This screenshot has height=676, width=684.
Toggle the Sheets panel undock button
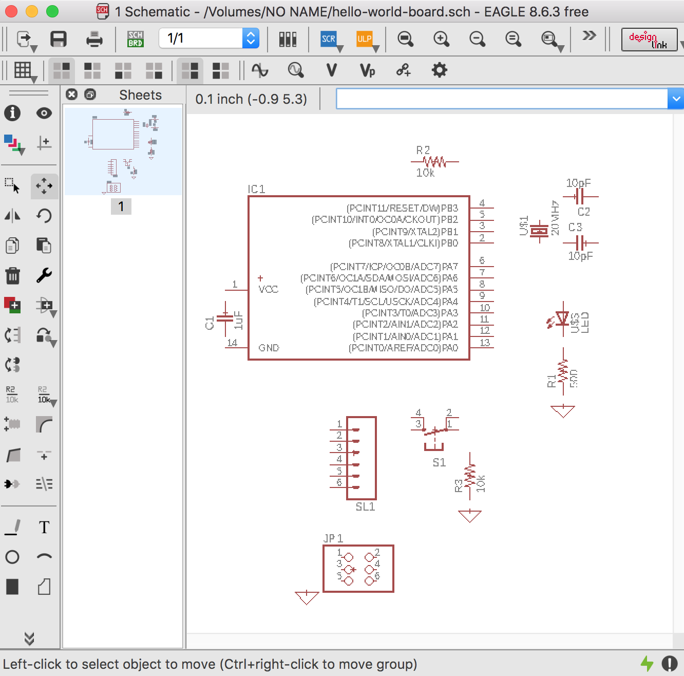pyautogui.click(x=90, y=95)
